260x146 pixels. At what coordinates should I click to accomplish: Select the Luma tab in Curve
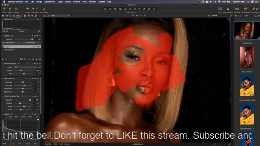pos(12,144)
